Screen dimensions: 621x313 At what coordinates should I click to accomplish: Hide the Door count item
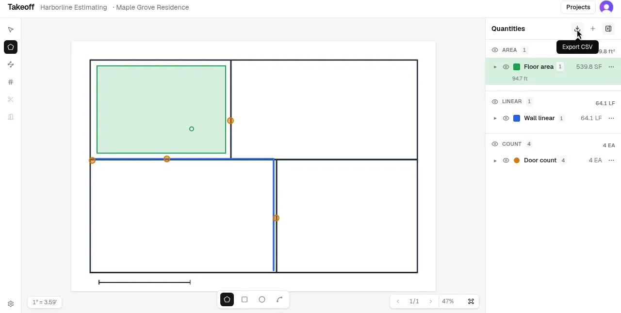point(506,160)
